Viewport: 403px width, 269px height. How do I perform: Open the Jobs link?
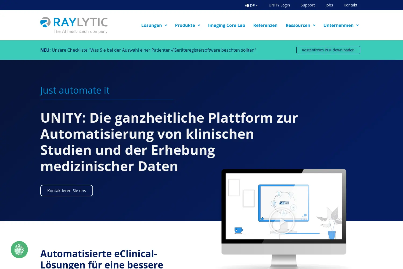tap(329, 5)
